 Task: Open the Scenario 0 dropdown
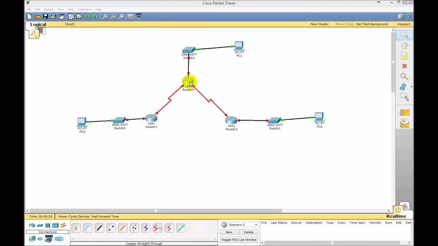pyautogui.click(x=243, y=224)
